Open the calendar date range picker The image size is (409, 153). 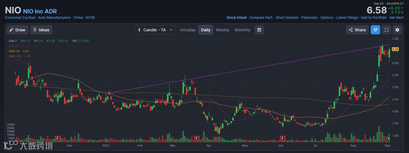[259, 30]
